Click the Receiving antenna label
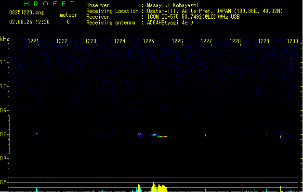303x192 pixels. (111, 23)
